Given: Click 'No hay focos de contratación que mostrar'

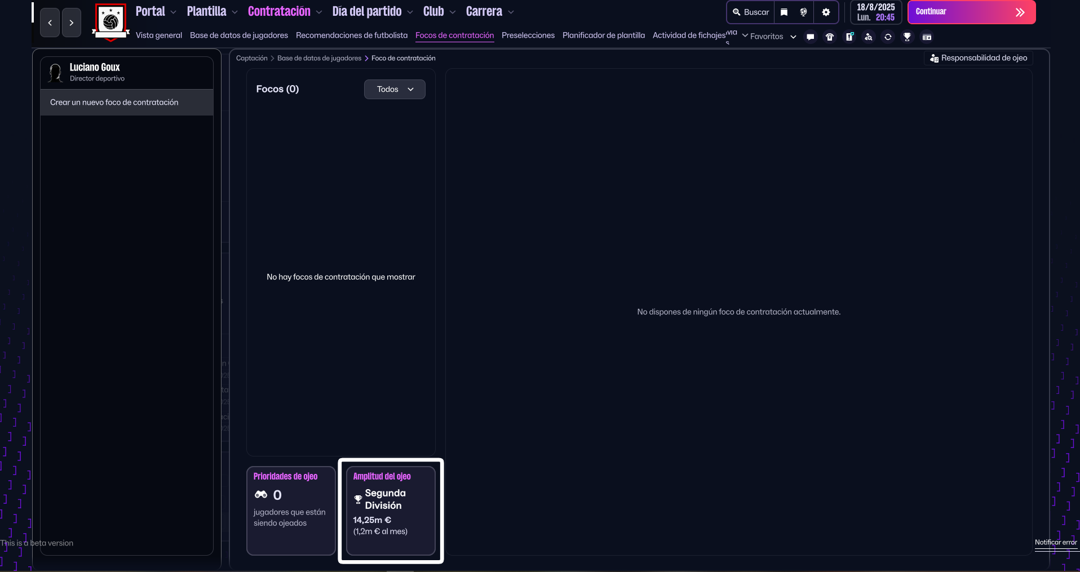Looking at the screenshot, I should [x=341, y=277].
